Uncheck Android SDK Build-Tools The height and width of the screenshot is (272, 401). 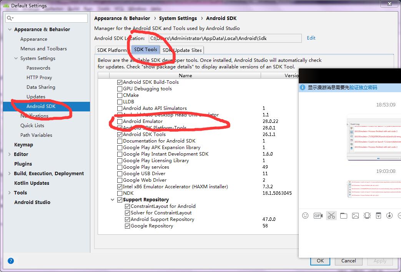click(x=120, y=82)
